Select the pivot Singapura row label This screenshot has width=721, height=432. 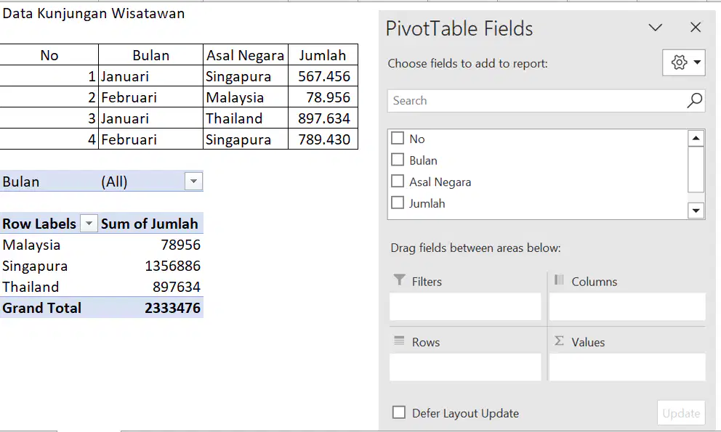click(x=49, y=266)
